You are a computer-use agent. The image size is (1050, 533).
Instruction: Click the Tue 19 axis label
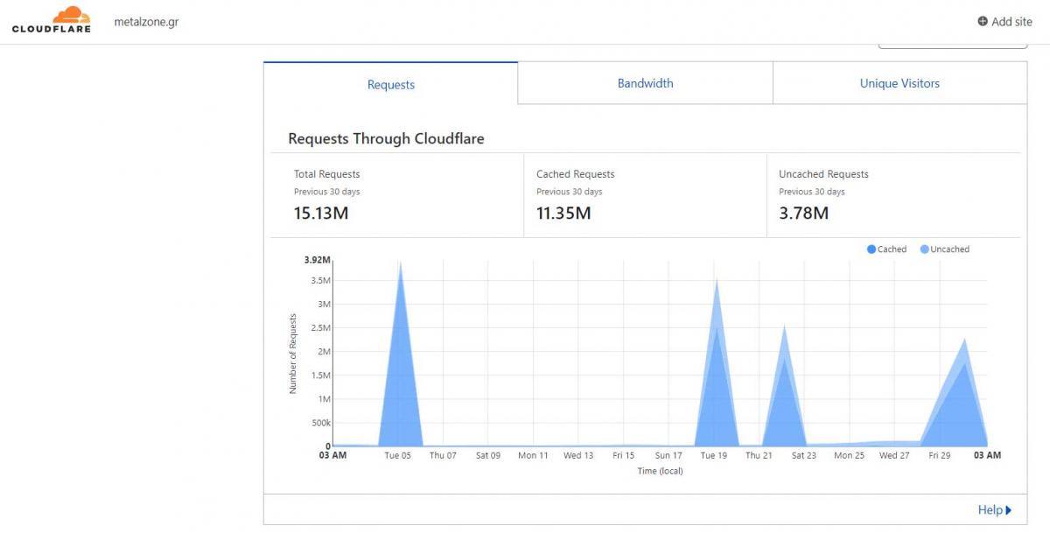[714, 455]
